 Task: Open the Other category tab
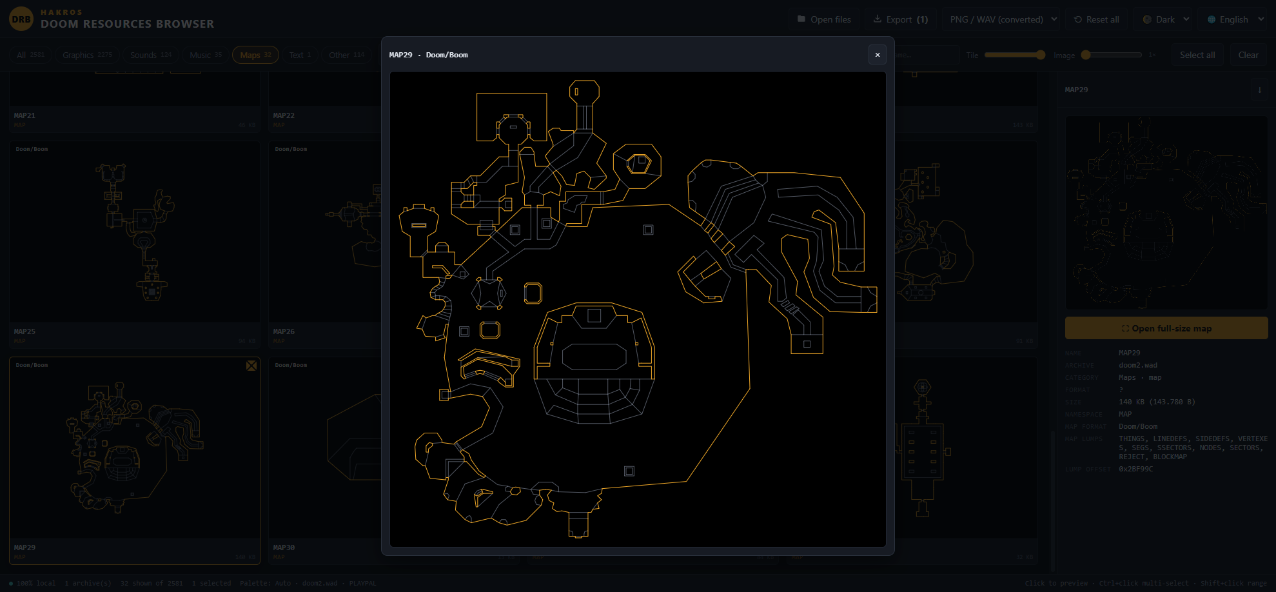347,55
